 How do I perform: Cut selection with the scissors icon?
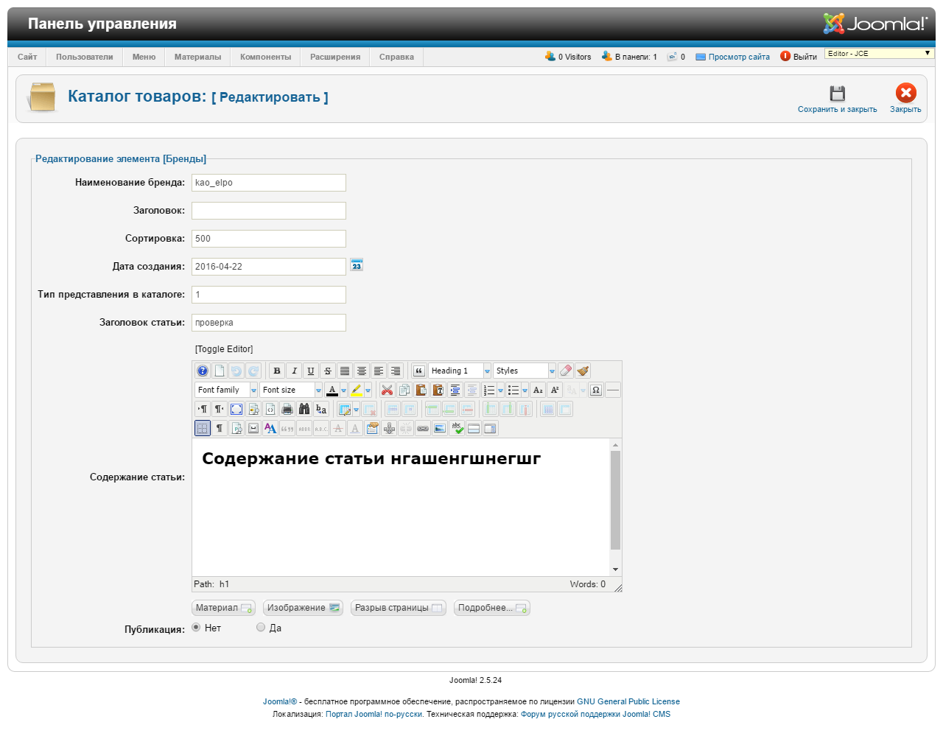coord(388,390)
